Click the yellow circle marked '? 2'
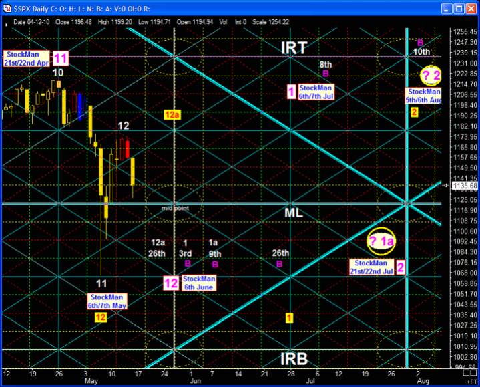 pyautogui.click(x=431, y=75)
